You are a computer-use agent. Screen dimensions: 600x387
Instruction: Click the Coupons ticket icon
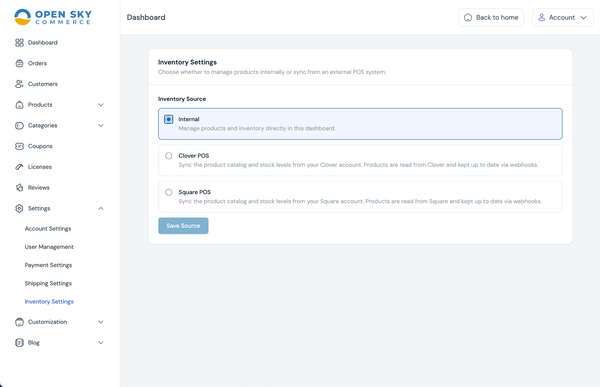point(19,146)
